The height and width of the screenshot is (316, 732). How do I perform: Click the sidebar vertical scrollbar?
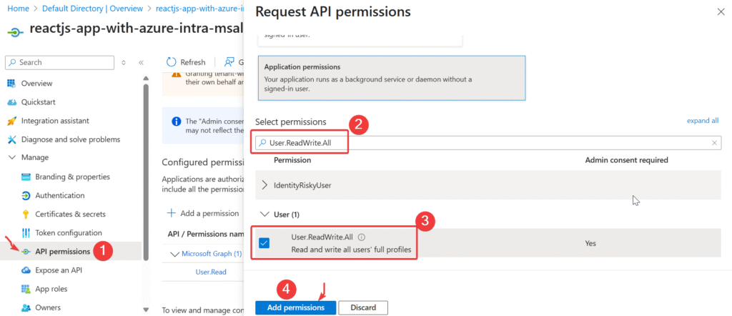point(147,179)
